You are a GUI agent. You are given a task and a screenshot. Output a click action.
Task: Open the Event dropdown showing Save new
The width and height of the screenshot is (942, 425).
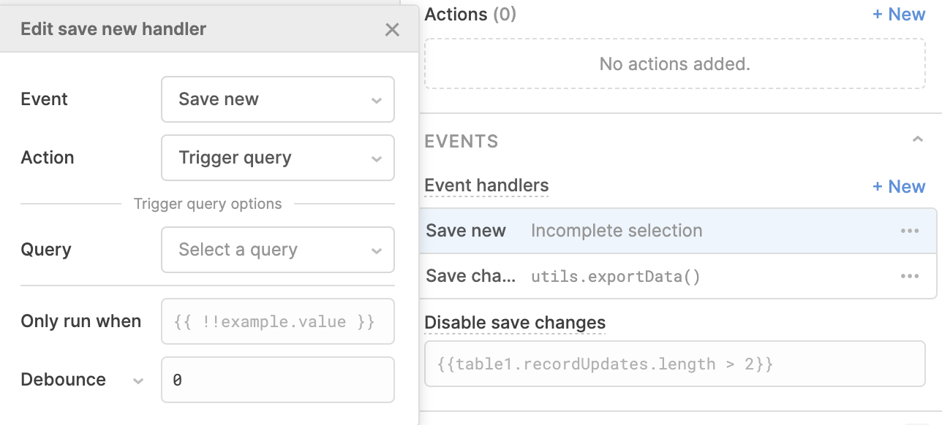[x=278, y=99]
